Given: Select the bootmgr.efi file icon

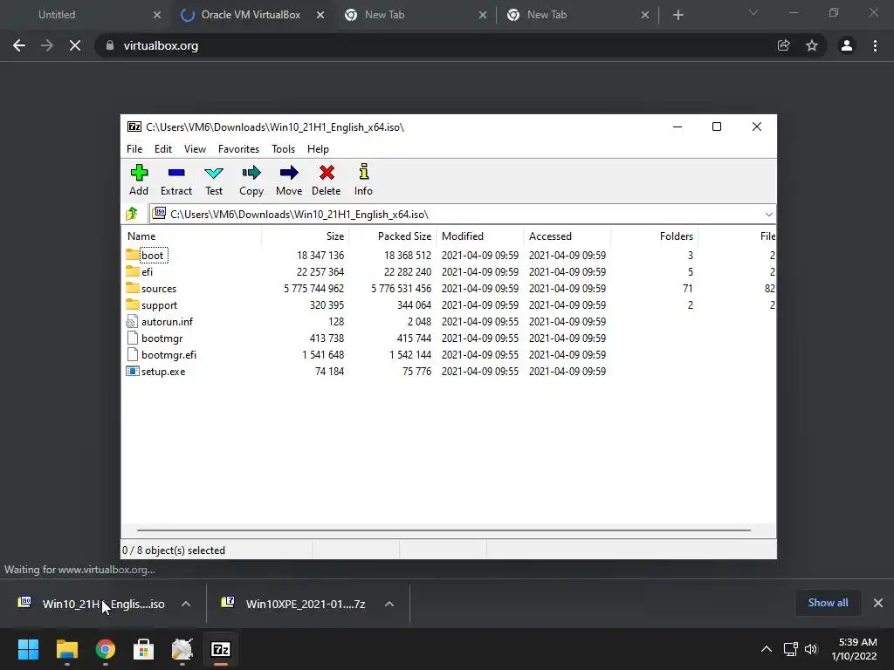Looking at the screenshot, I should click(133, 354).
